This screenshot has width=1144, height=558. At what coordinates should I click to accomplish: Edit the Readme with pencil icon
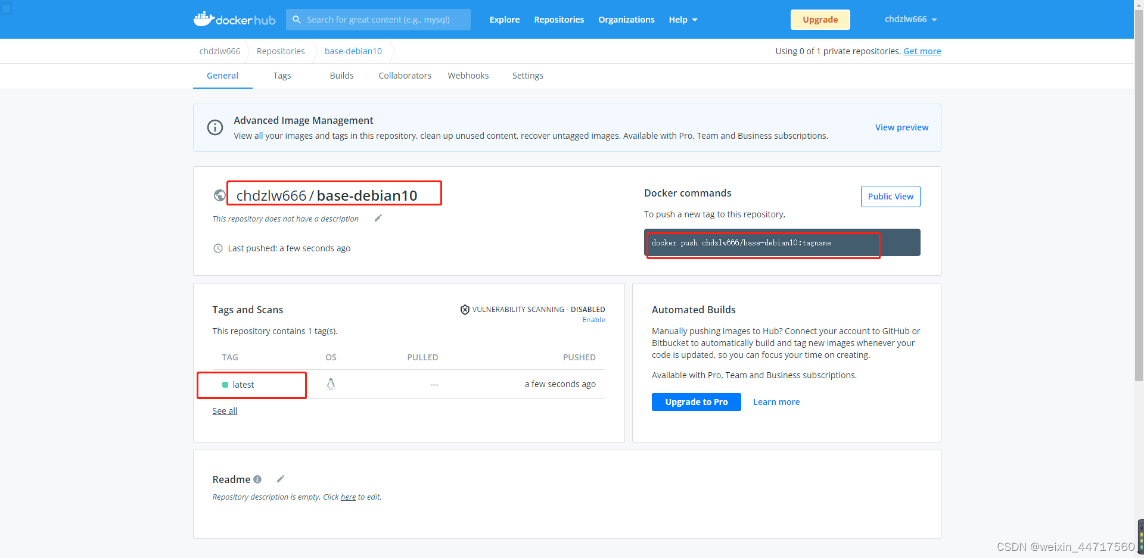[x=281, y=479]
